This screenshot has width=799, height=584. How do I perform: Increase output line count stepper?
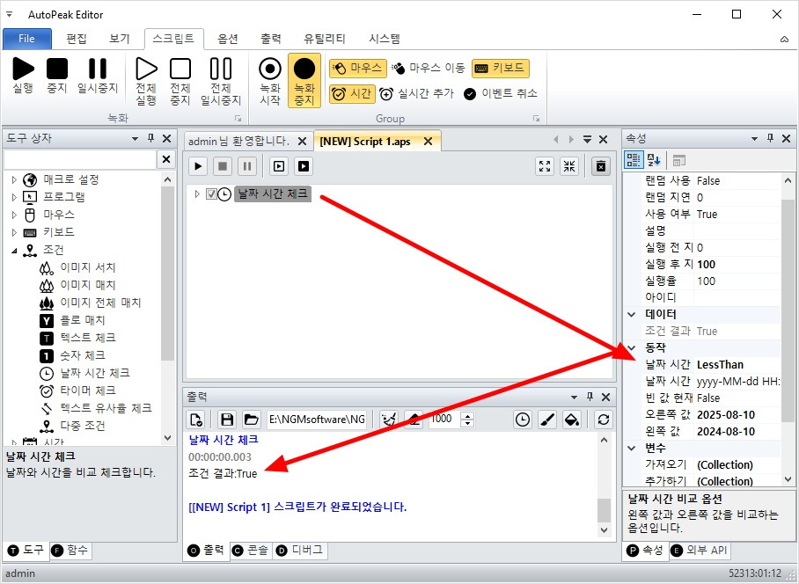click(467, 415)
